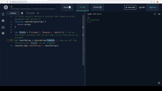Image resolution: width=162 pixels, height=91 pixels.
Task: Click 'console.log' on line 8
Action: click(21, 45)
